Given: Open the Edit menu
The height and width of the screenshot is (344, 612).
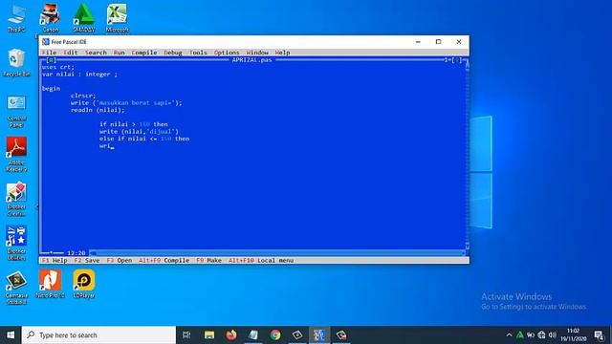Looking at the screenshot, I should coord(70,53).
